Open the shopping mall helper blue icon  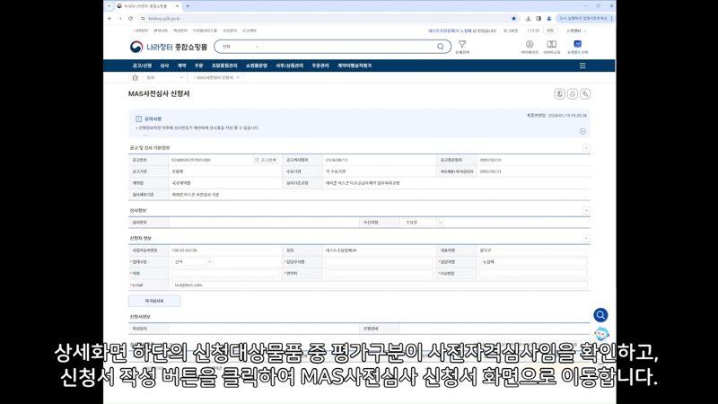click(577, 44)
